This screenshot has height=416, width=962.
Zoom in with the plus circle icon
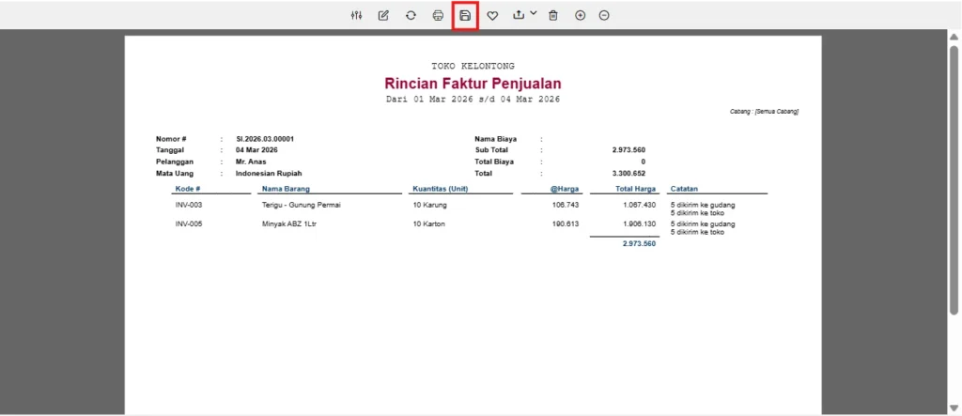(x=580, y=15)
